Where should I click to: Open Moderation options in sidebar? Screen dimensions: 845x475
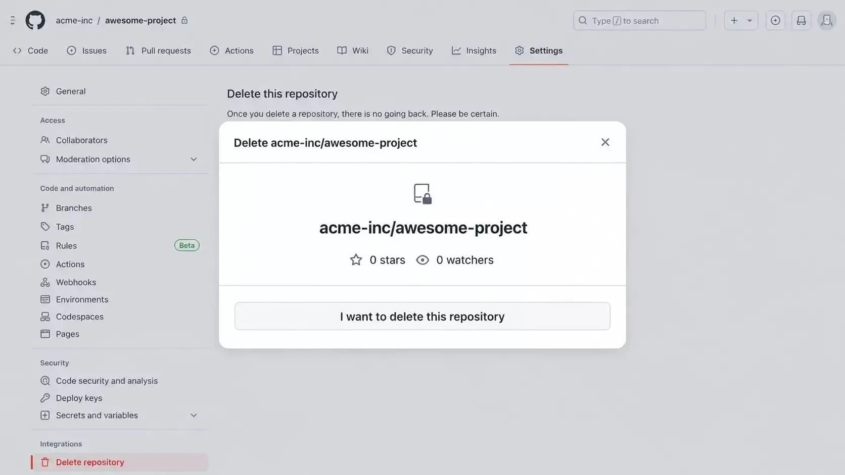pyautogui.click(x=120, y=160)
